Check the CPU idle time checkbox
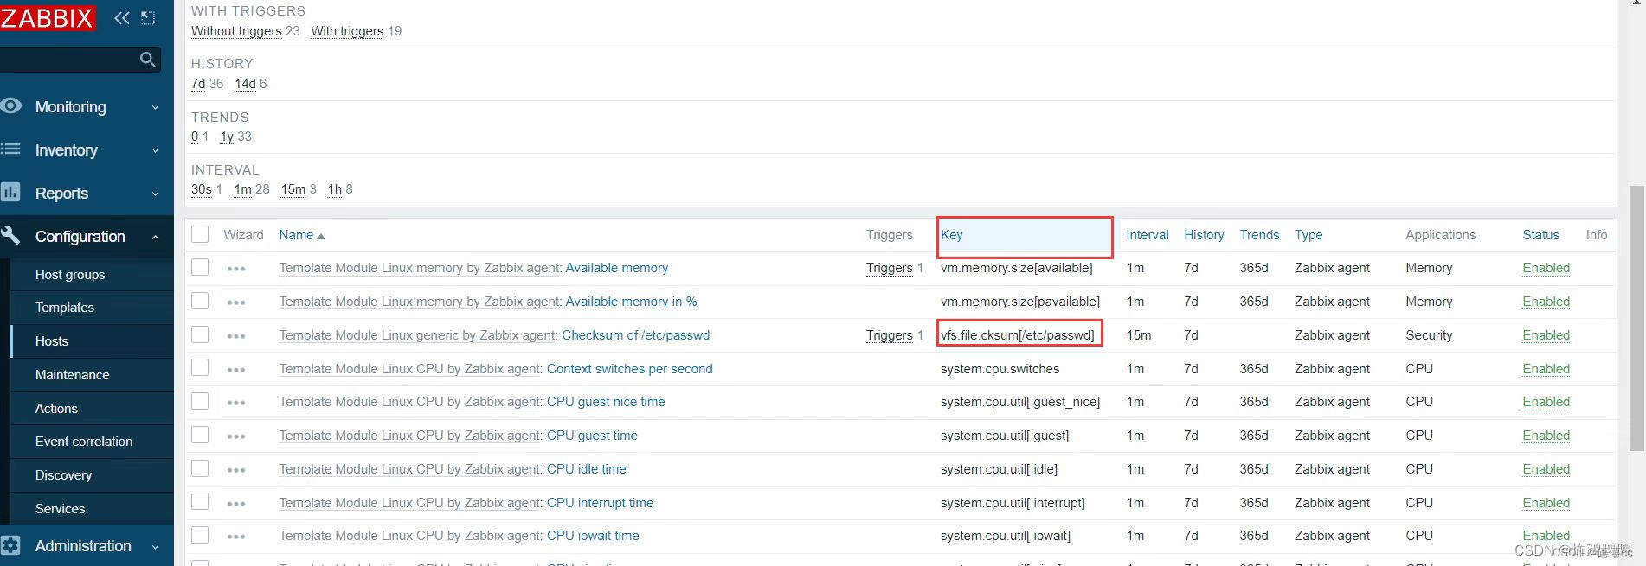1646x566 pixels. (200, 467)
